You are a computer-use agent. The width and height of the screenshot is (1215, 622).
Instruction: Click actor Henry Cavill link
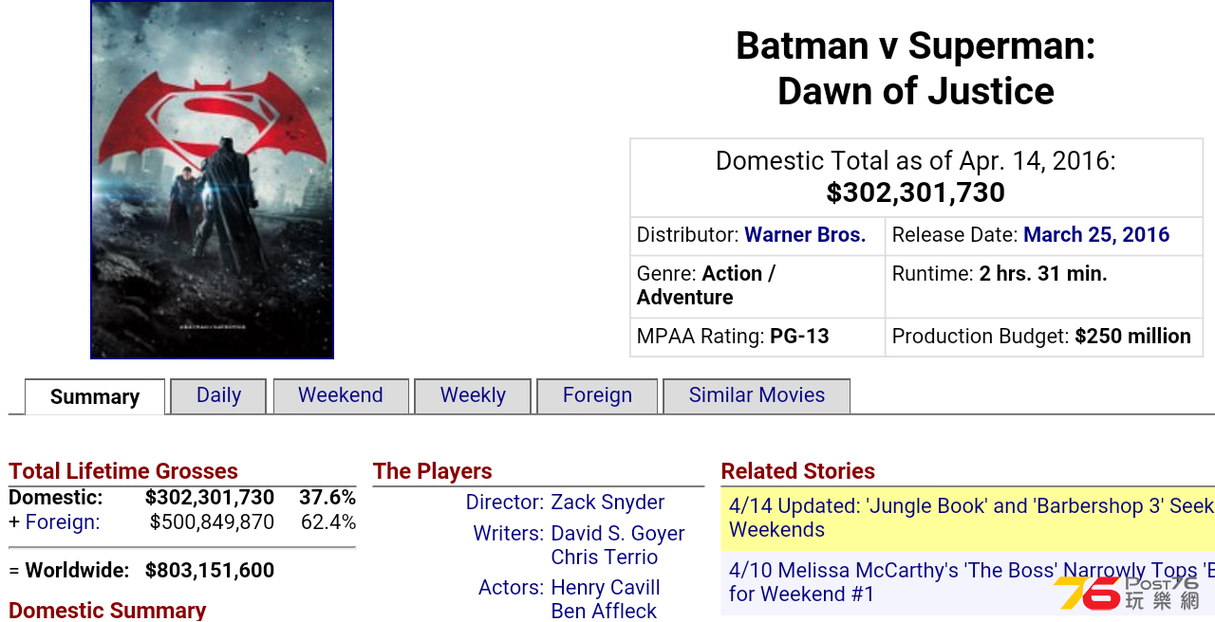(606, 588)
